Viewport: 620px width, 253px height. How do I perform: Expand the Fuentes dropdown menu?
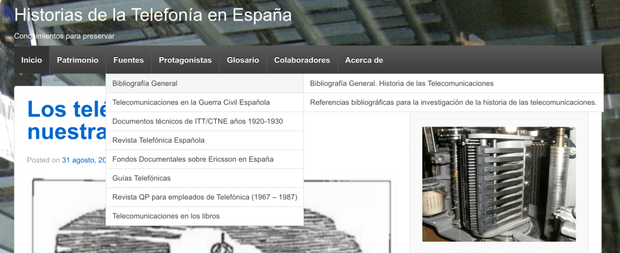coord(128,60)
